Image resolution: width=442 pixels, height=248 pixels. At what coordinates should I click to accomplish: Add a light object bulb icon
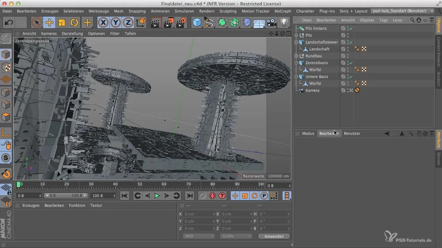[284, 23]
